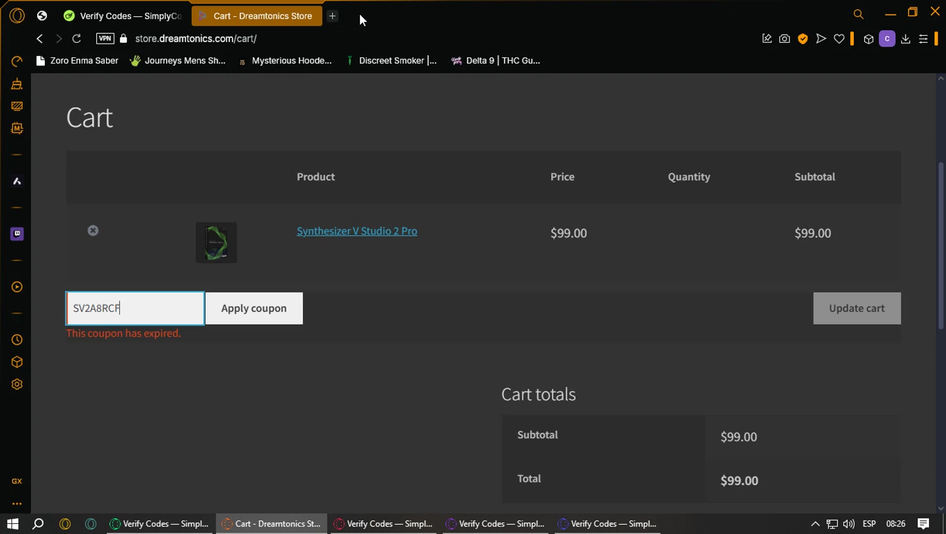946x534 pixels.
Task: Open the send/flow arrow icon in toolbar
Action: [x=820, y=38]
